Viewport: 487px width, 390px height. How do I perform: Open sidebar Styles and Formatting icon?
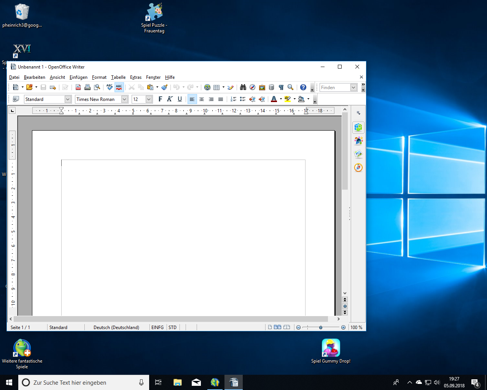tap(358, 141)
